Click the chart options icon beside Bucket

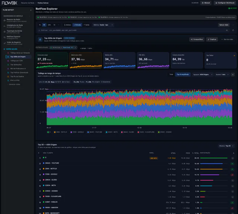click(233, 75)
